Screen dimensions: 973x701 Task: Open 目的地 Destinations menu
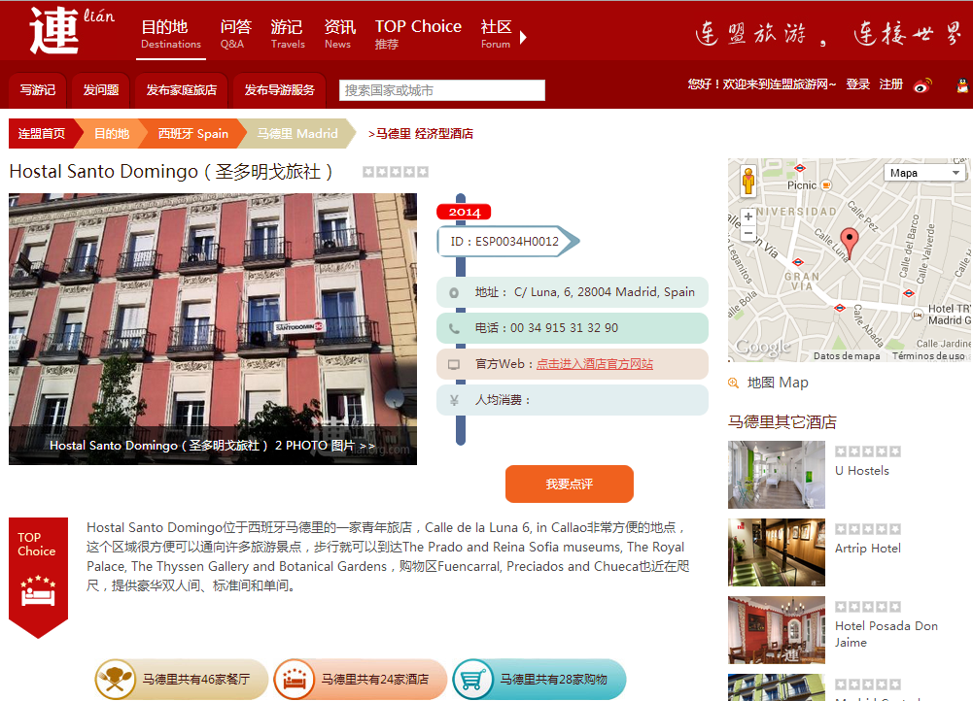click(x=171, y=34)
